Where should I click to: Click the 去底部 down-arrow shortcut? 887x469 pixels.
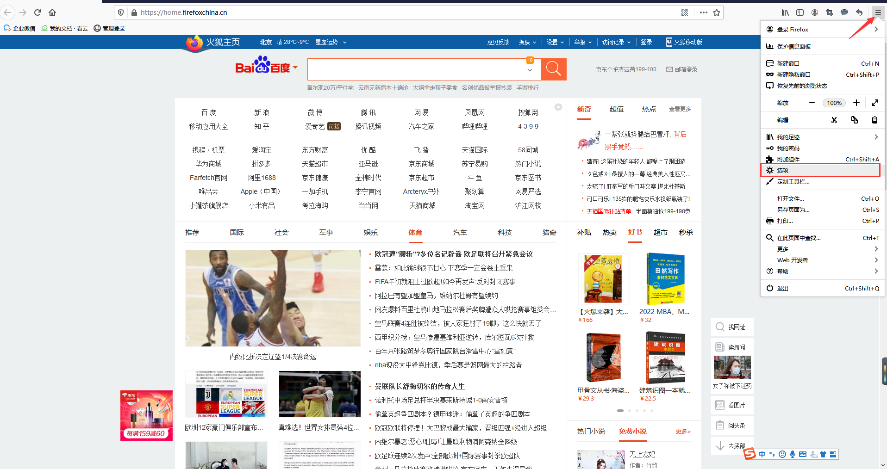(x=732, y=446)
